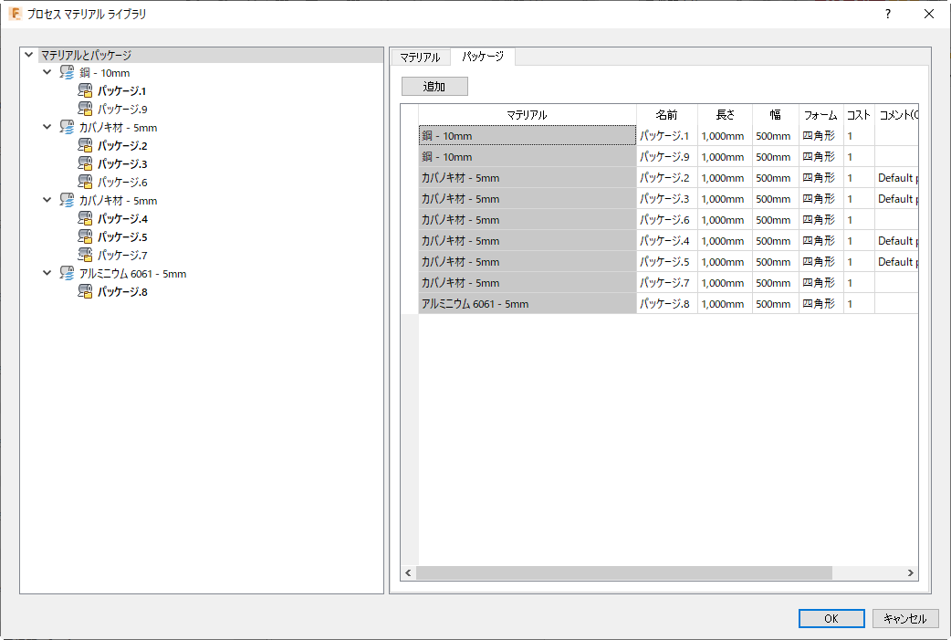
Task: Click the パッケージ.3 name cell in table
Action: [666, 199]
